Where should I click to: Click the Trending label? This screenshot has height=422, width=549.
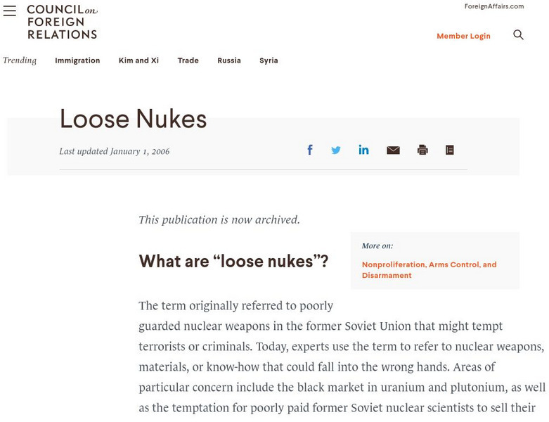click(x=20, y=60)
